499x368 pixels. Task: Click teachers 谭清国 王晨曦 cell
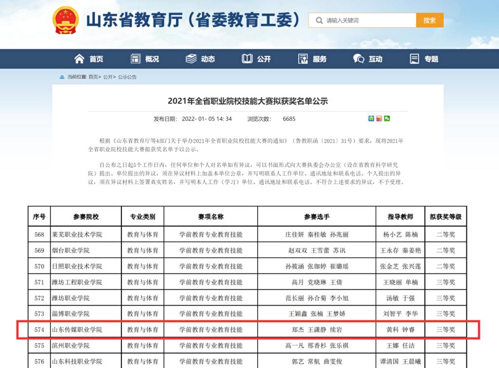[x=401, y=361]
